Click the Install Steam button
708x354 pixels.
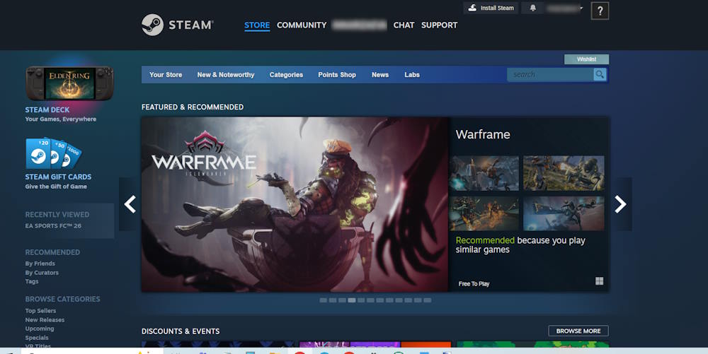491,8
